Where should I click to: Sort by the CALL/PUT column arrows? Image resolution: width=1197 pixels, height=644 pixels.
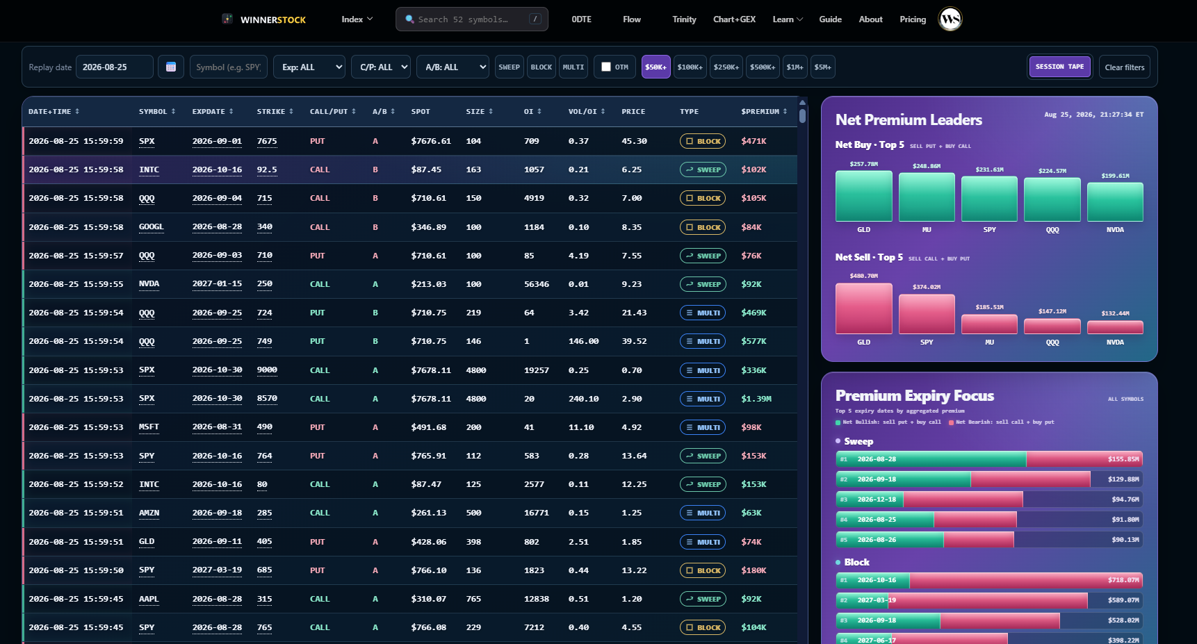tap(353, 111)
